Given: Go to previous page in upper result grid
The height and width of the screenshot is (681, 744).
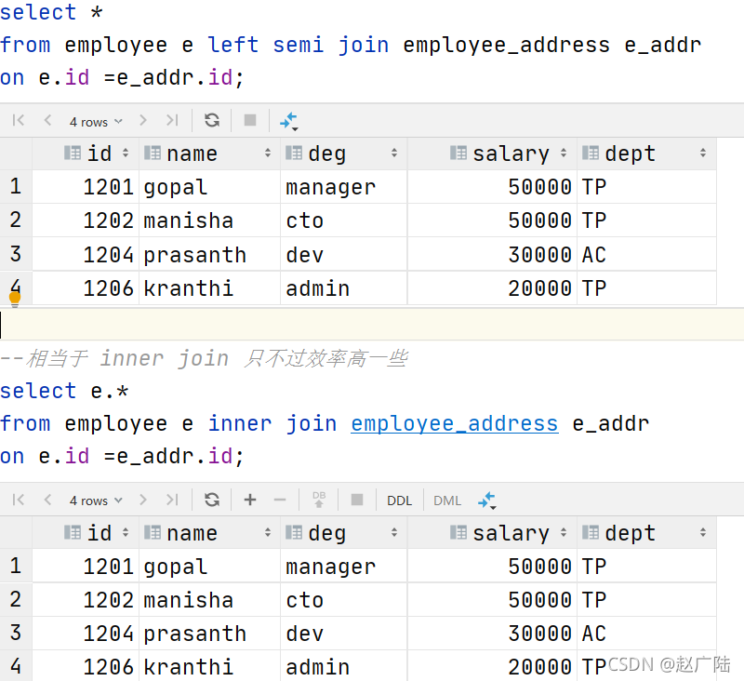Looking at the screenshot, I should point(47,121).
